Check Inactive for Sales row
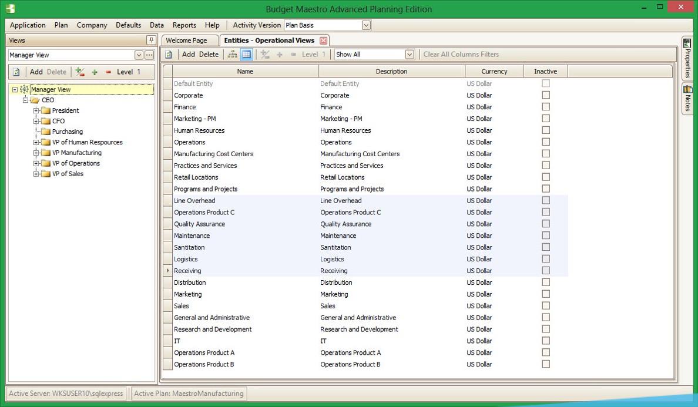This screenshot has height=407, width=698. click(x=546, y=305)
